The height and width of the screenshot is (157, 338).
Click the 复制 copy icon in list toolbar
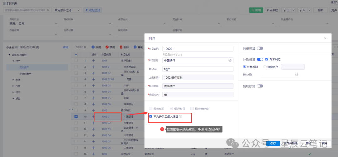point(135,47)
